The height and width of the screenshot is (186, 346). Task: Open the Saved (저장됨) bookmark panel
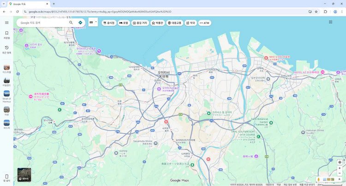[x=6, y=35]
